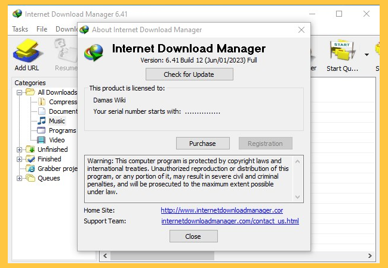Click the greyed Resume toolbar icon
The image size is (388, 268).
(x=66, y=51)
